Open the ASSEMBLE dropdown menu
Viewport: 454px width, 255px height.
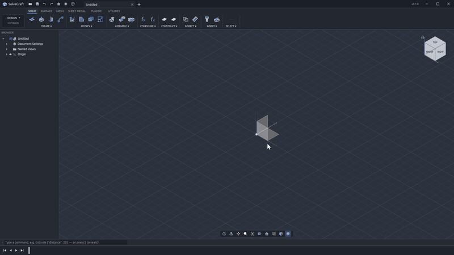[121, 26]
